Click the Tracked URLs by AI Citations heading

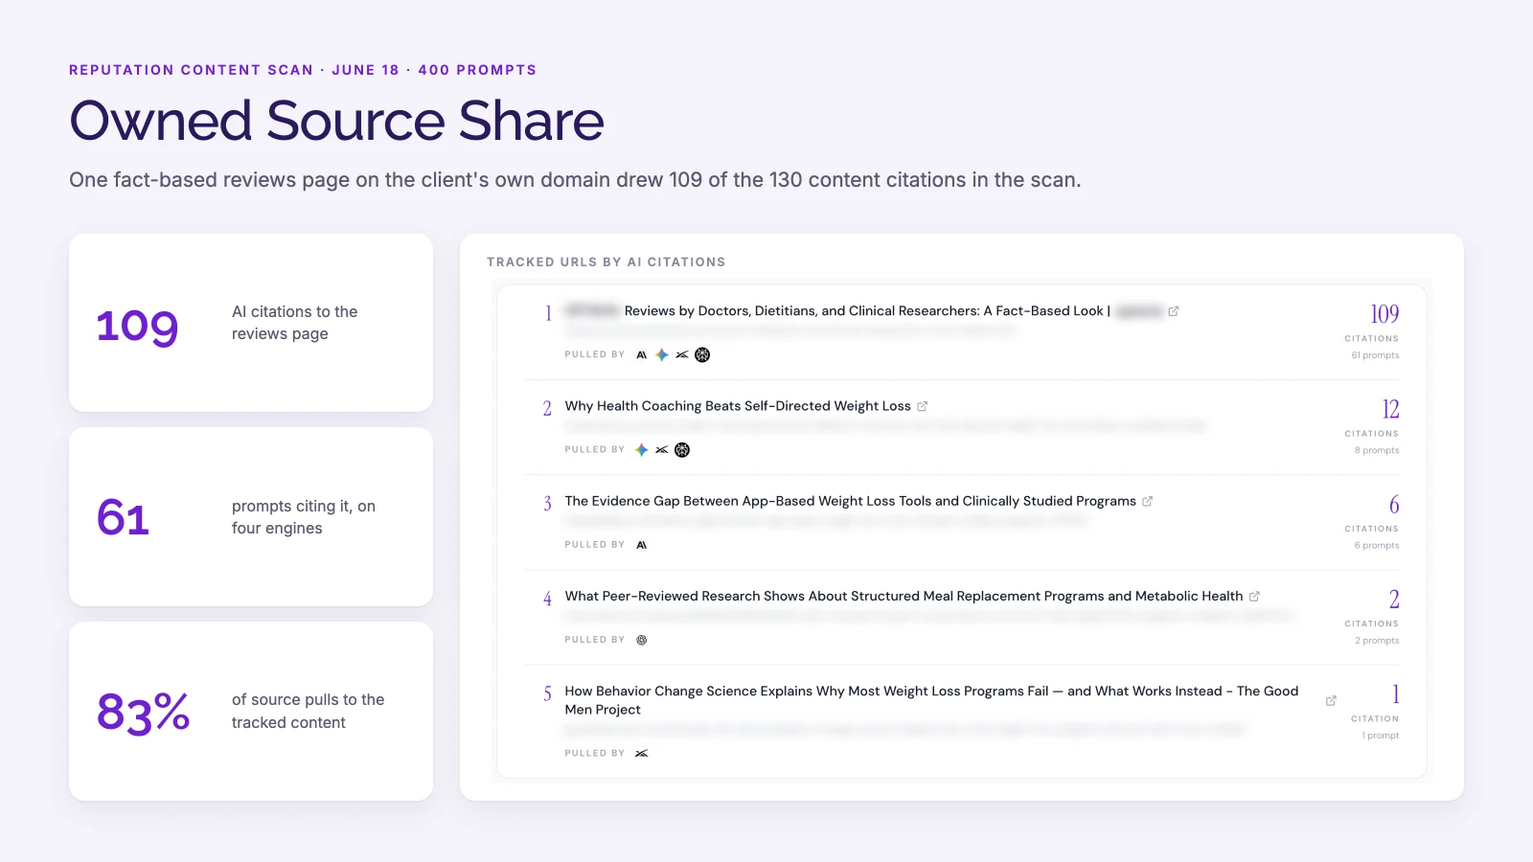tap(606, 261)
